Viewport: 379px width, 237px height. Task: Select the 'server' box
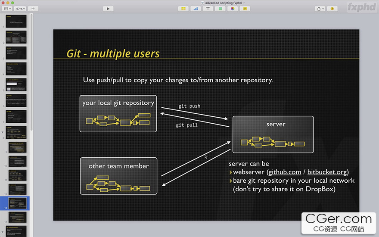pos(273,134)
